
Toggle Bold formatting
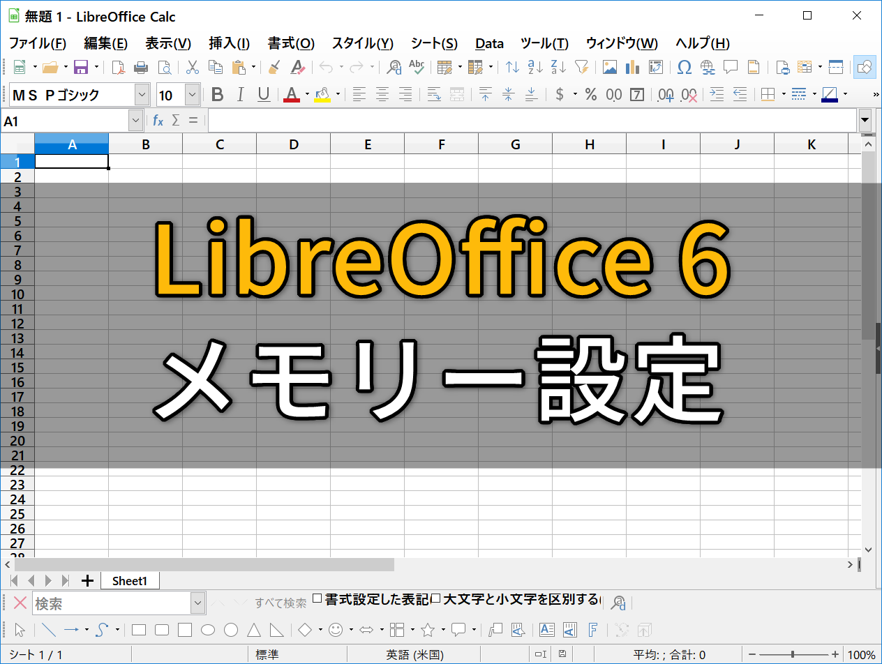click(218, 95)
